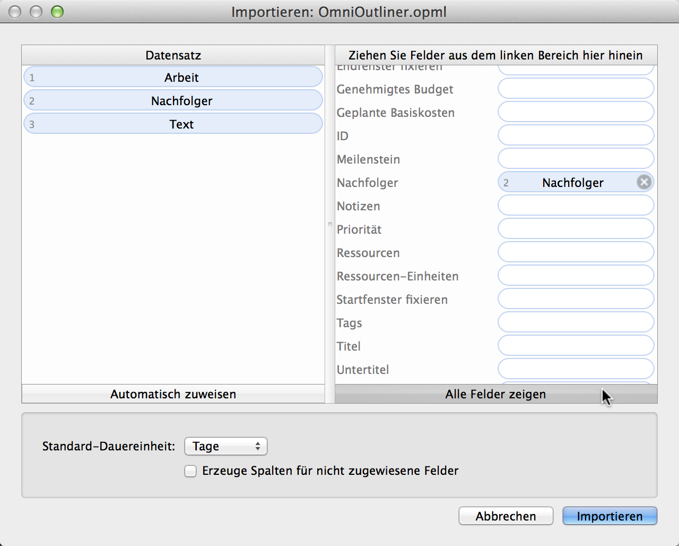Viewport: 679px width, 546px height.
Task: Click the empty slot next to Geplante Basiskosten
Action: (x=576, y=112)
